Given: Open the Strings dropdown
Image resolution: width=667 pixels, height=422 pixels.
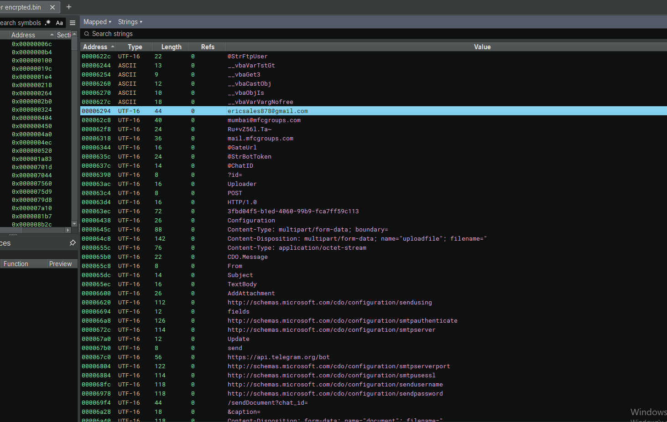Looking at the screenshot, I should coord(130,22).
